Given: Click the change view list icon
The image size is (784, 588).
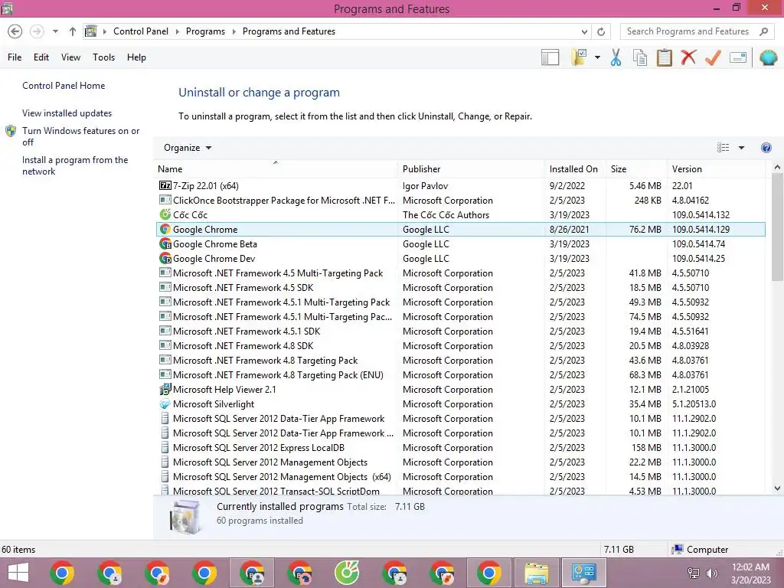Looking at the screenshot, I should 723,148.
